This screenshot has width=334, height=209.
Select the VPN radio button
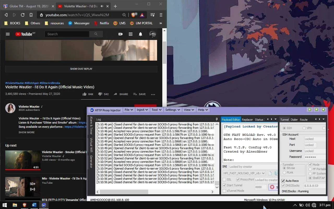(x=304, y=128)
